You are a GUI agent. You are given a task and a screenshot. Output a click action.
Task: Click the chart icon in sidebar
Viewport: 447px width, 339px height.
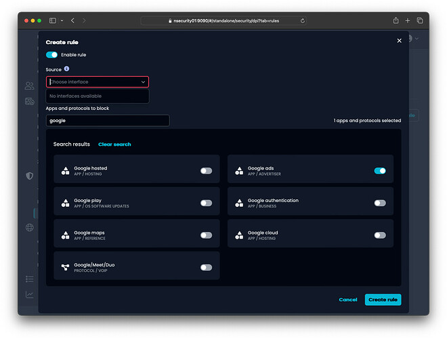(30, 294)
